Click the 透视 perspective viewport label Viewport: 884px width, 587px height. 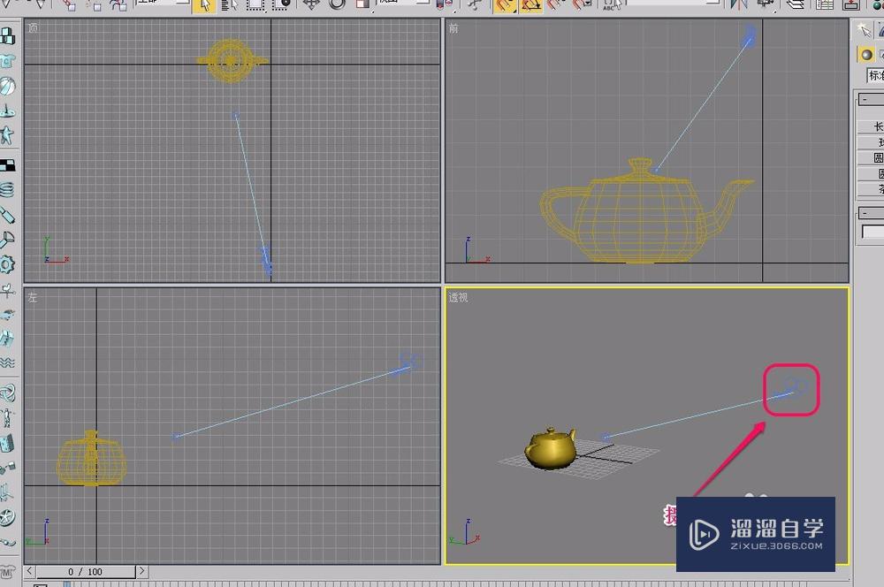pyautogui.click(x=458, y=297)
